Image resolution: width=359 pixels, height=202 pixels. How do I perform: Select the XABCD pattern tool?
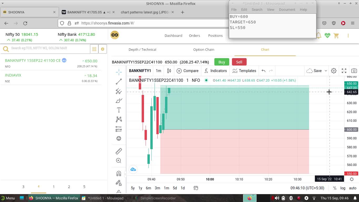point(119,119)
